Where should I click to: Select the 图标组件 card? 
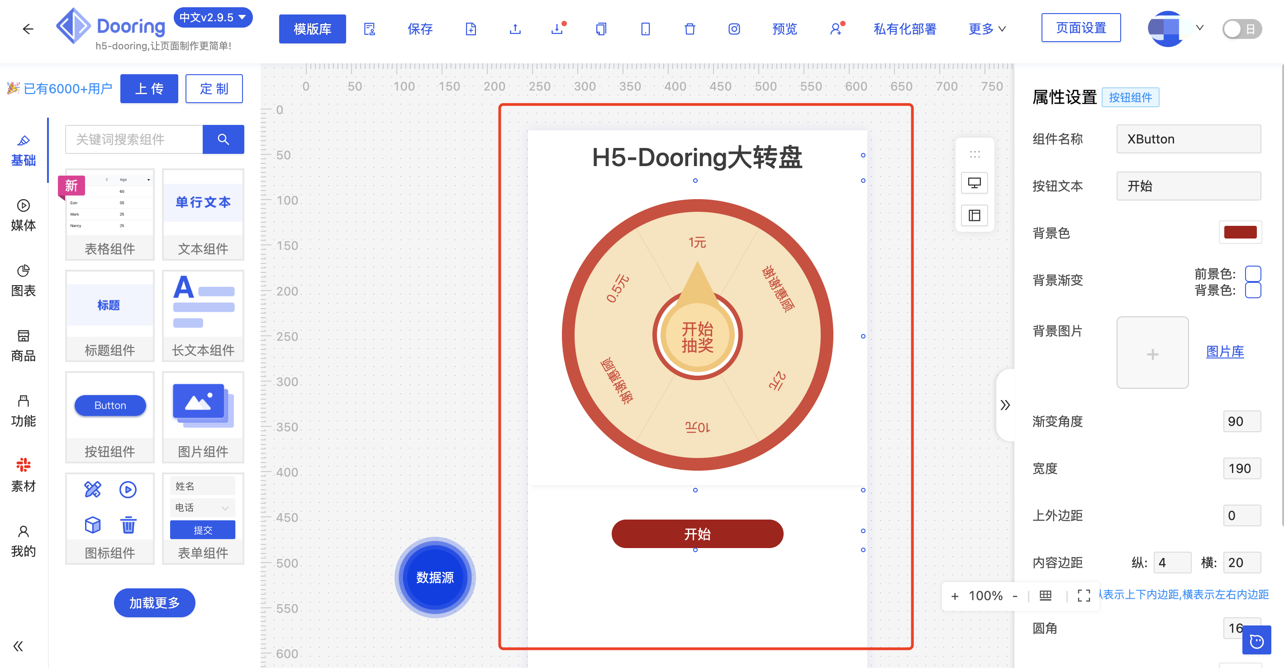[x=109, y=519]
